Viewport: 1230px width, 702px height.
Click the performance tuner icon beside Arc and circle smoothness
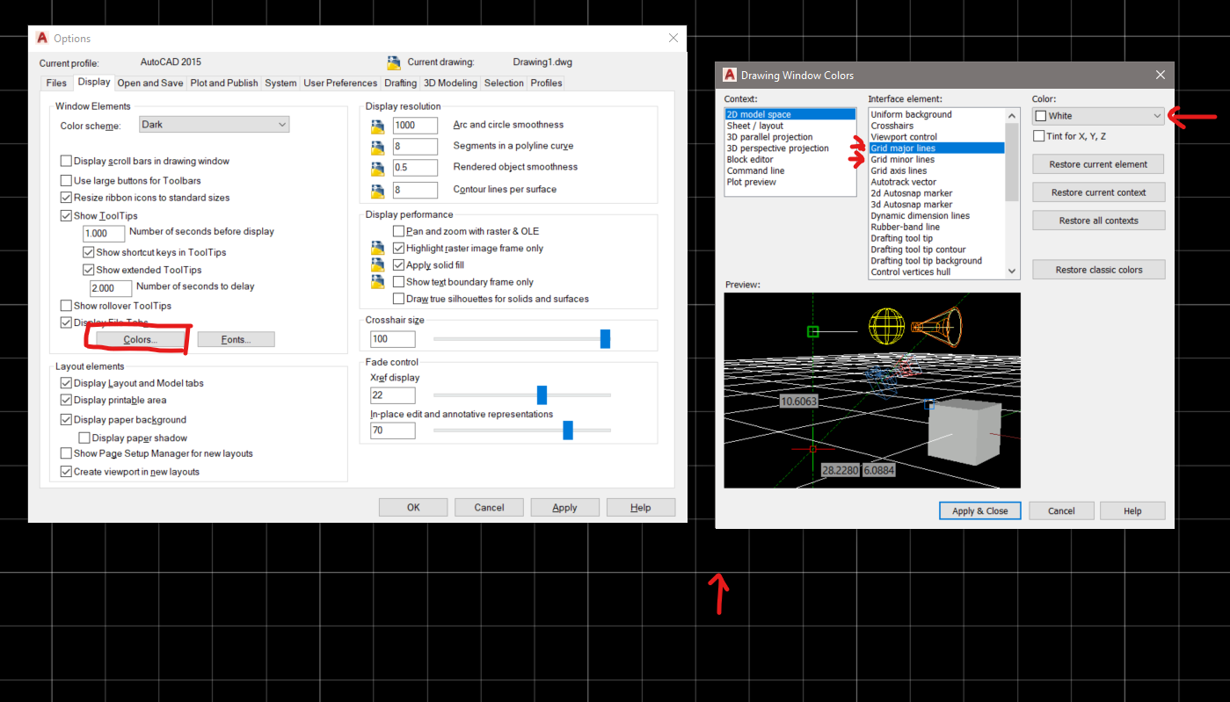click(x=380, y=125)
